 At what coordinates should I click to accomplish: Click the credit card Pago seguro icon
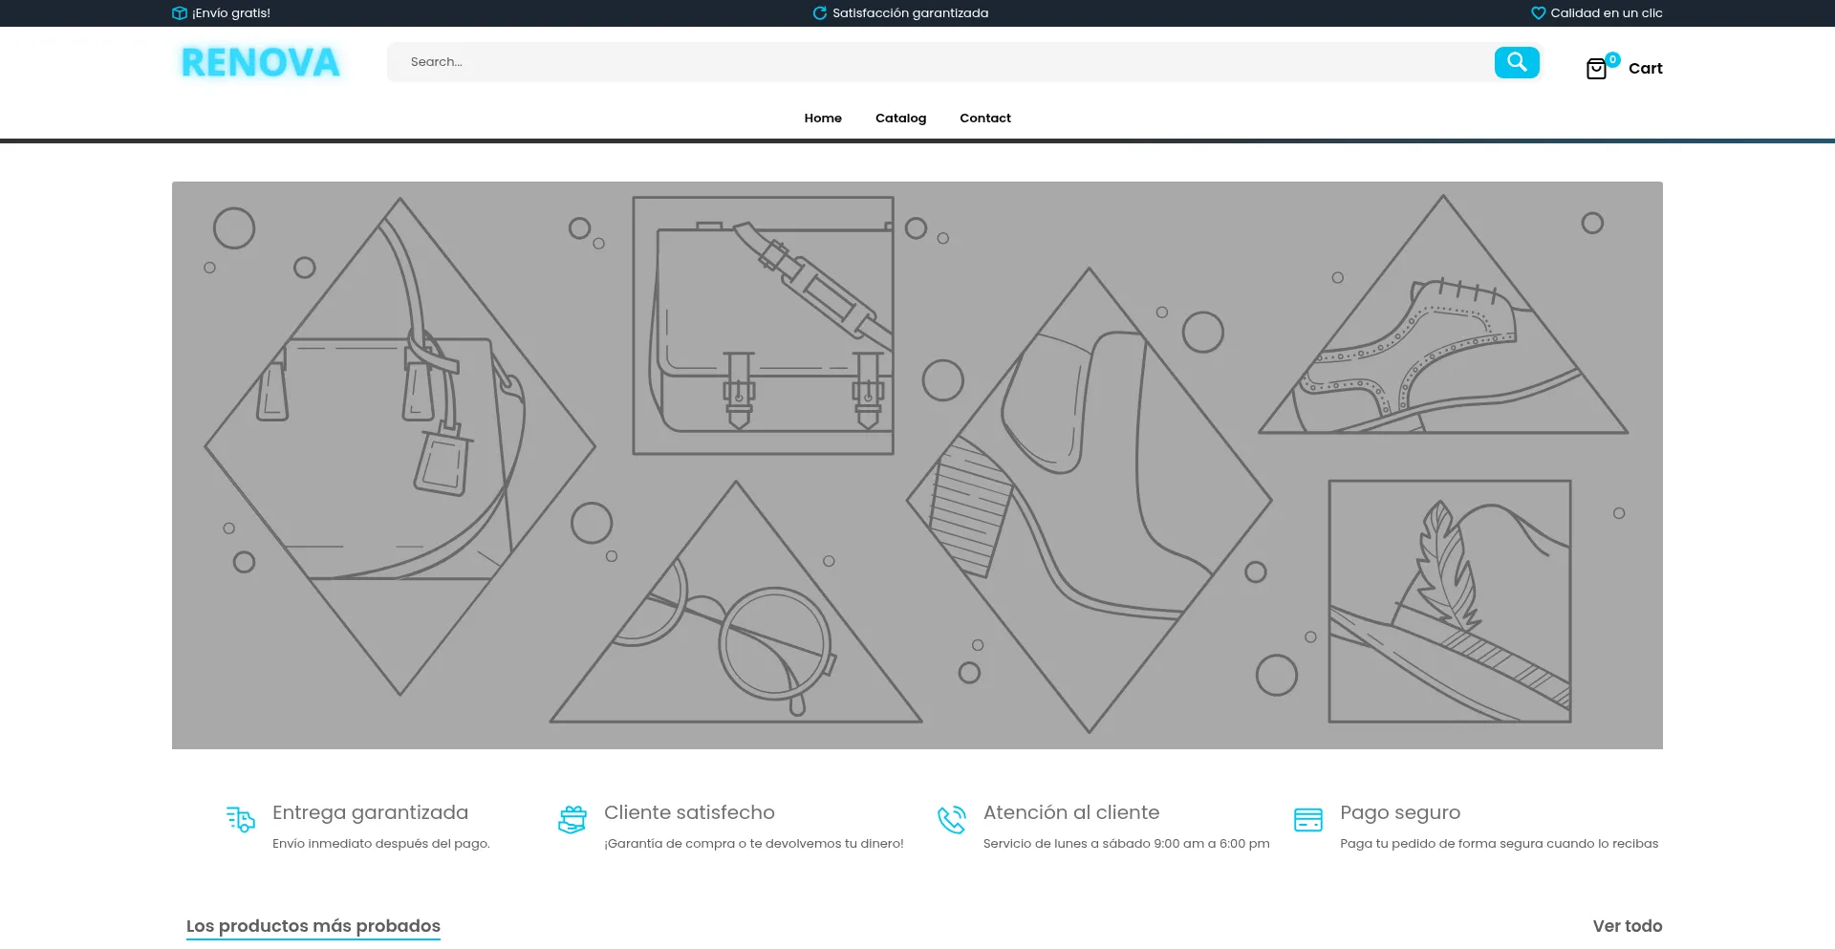point(1307,819)
